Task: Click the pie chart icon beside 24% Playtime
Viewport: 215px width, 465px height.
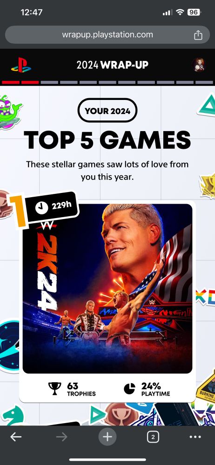Action: tap(129, 388)
